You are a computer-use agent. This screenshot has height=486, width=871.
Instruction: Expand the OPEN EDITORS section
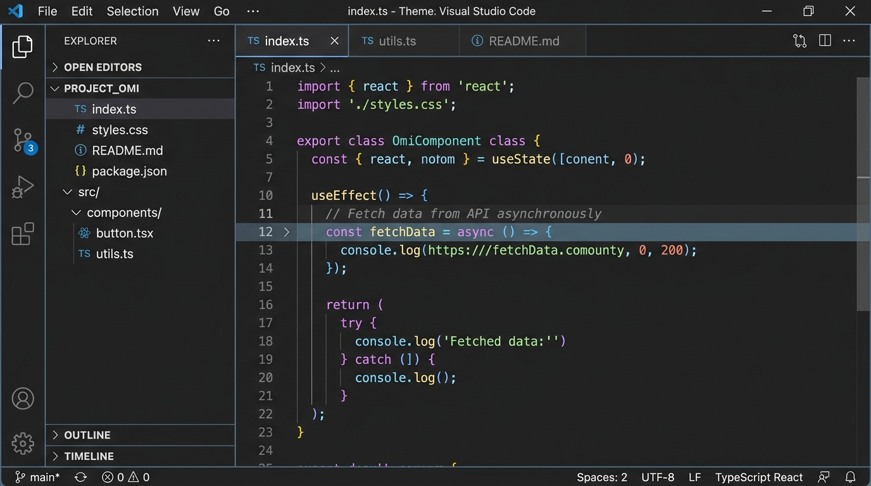tap(141, 67)
